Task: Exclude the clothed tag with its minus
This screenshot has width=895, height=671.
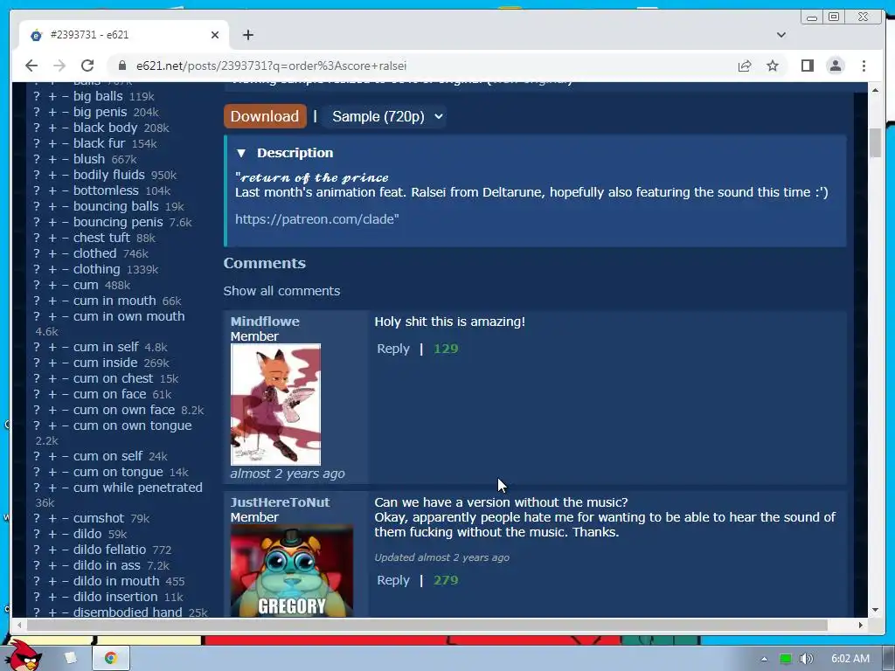Action: [x=66, y=253]
